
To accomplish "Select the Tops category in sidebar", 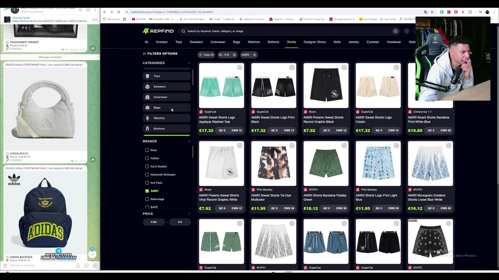I will (x=166, y=76).
